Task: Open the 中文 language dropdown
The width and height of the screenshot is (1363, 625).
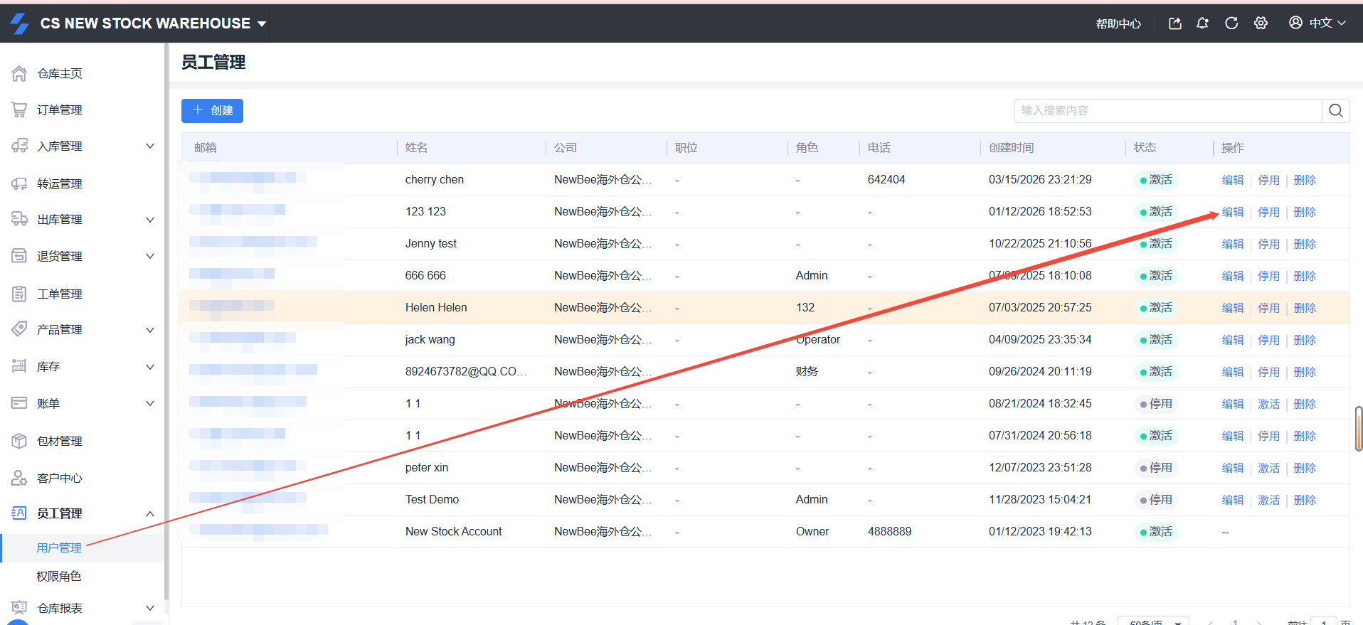Action: pos(1318,23)
